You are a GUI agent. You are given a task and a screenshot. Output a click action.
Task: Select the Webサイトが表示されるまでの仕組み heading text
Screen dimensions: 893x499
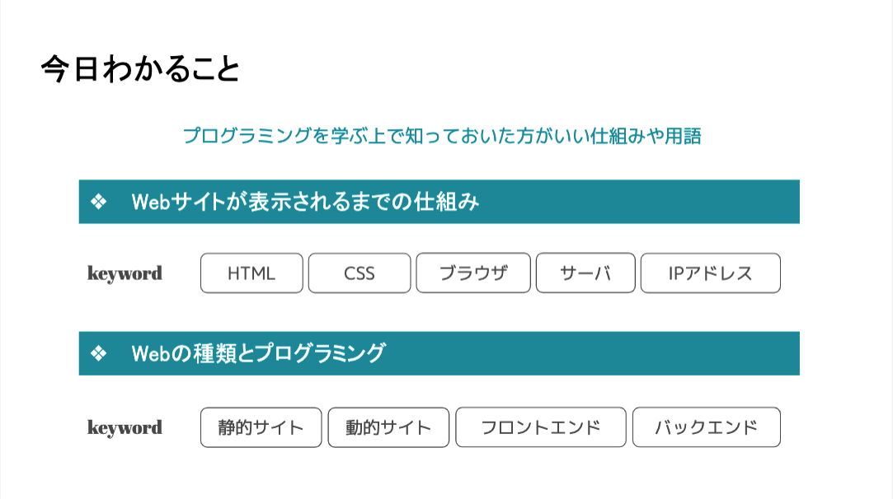[305, 202]
